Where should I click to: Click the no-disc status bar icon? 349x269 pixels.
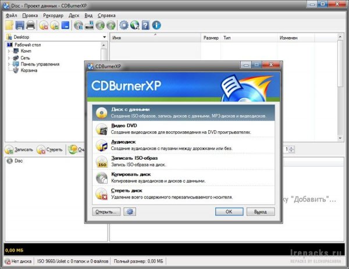8,261
